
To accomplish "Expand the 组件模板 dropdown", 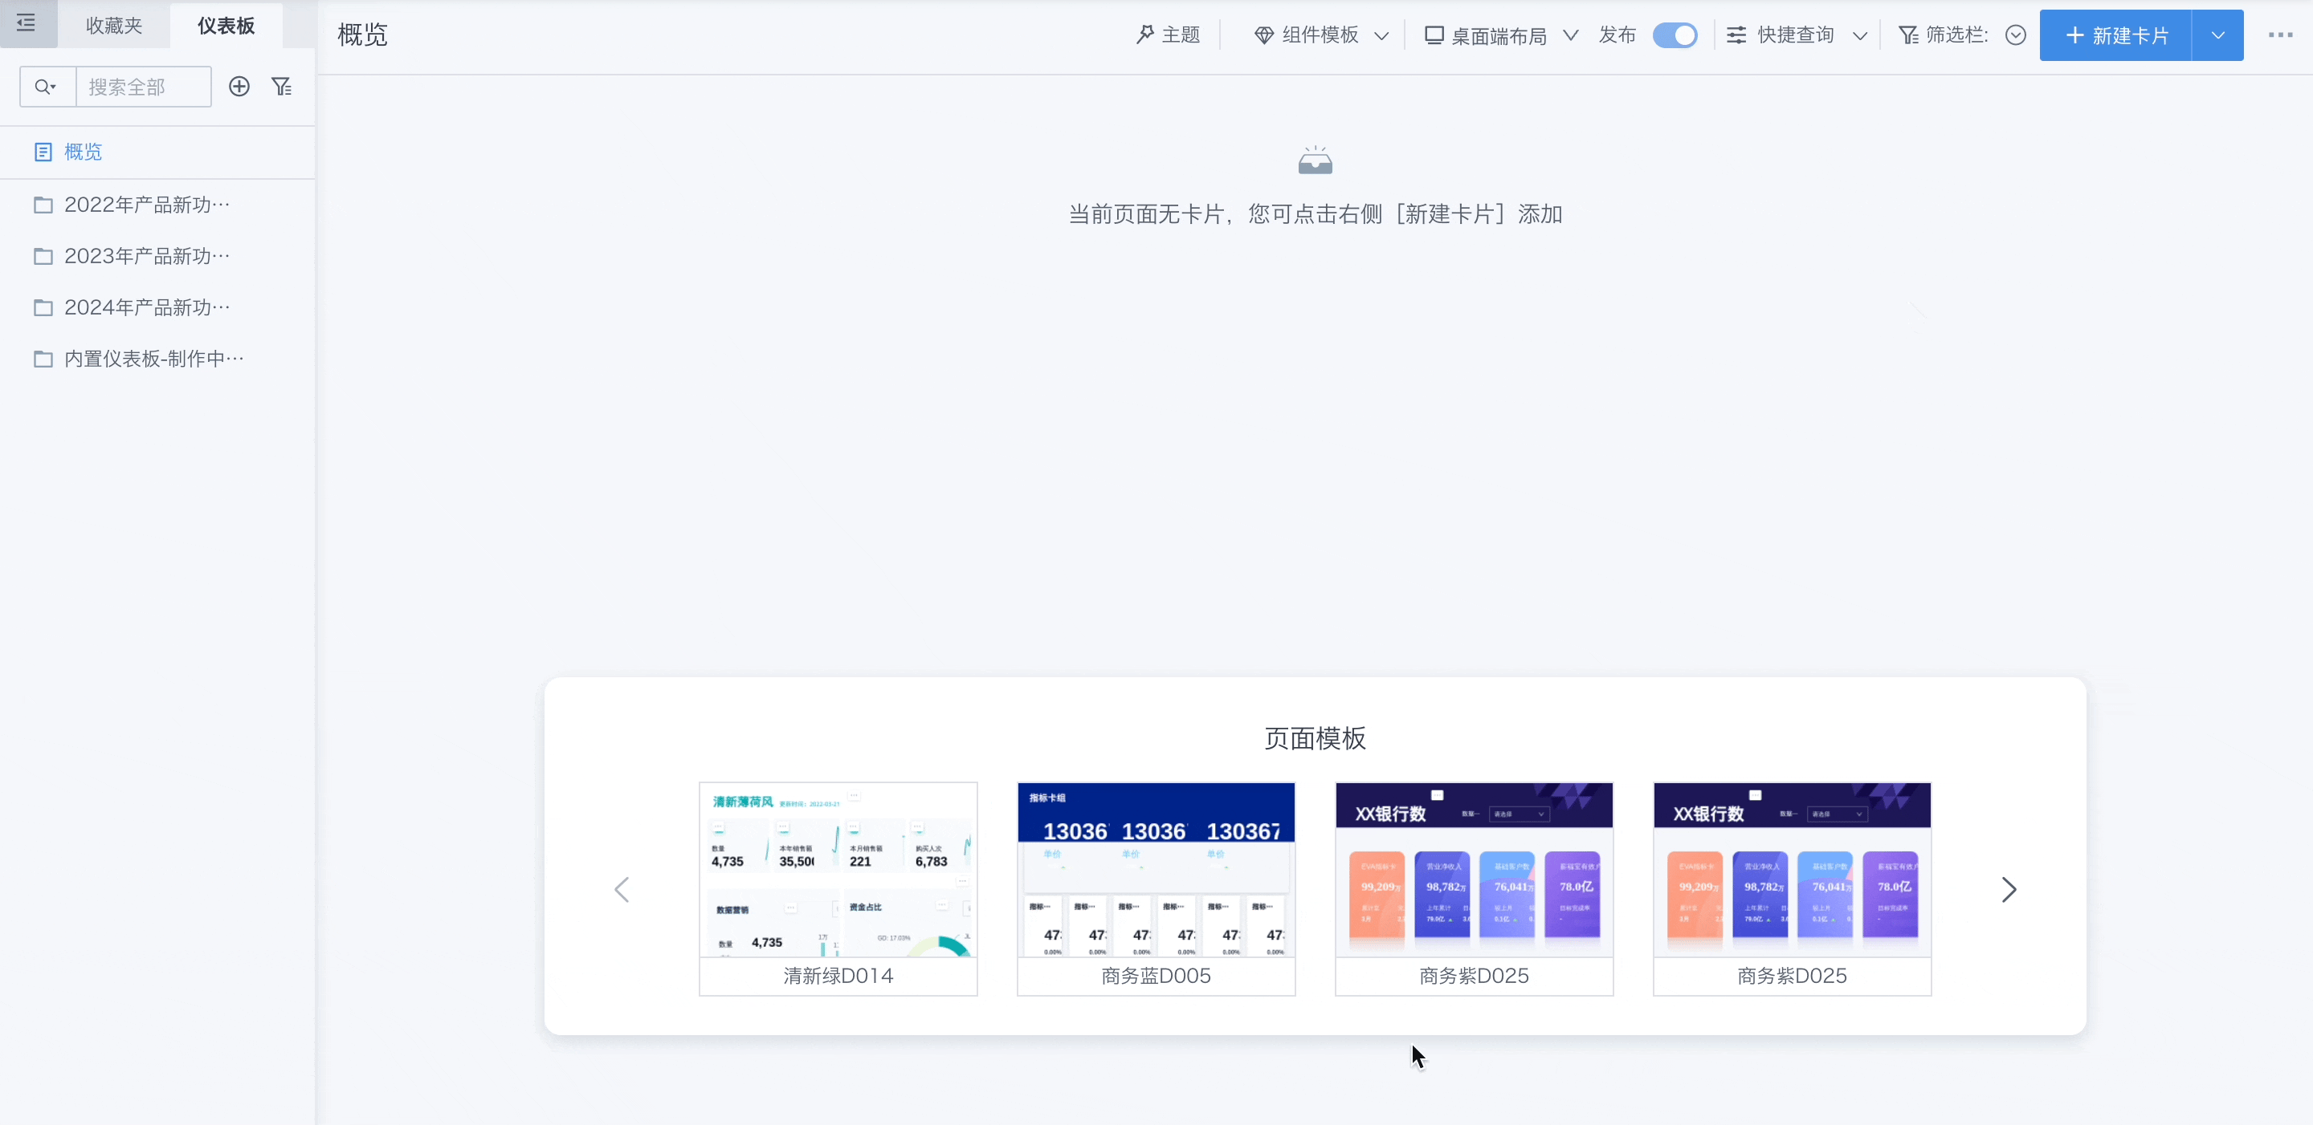I will 1321,35.
